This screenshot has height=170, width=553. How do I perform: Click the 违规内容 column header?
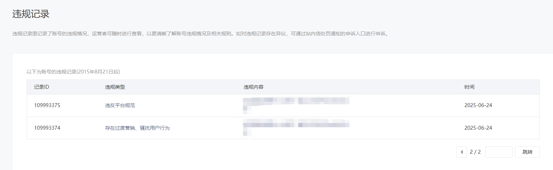(254, 87)
